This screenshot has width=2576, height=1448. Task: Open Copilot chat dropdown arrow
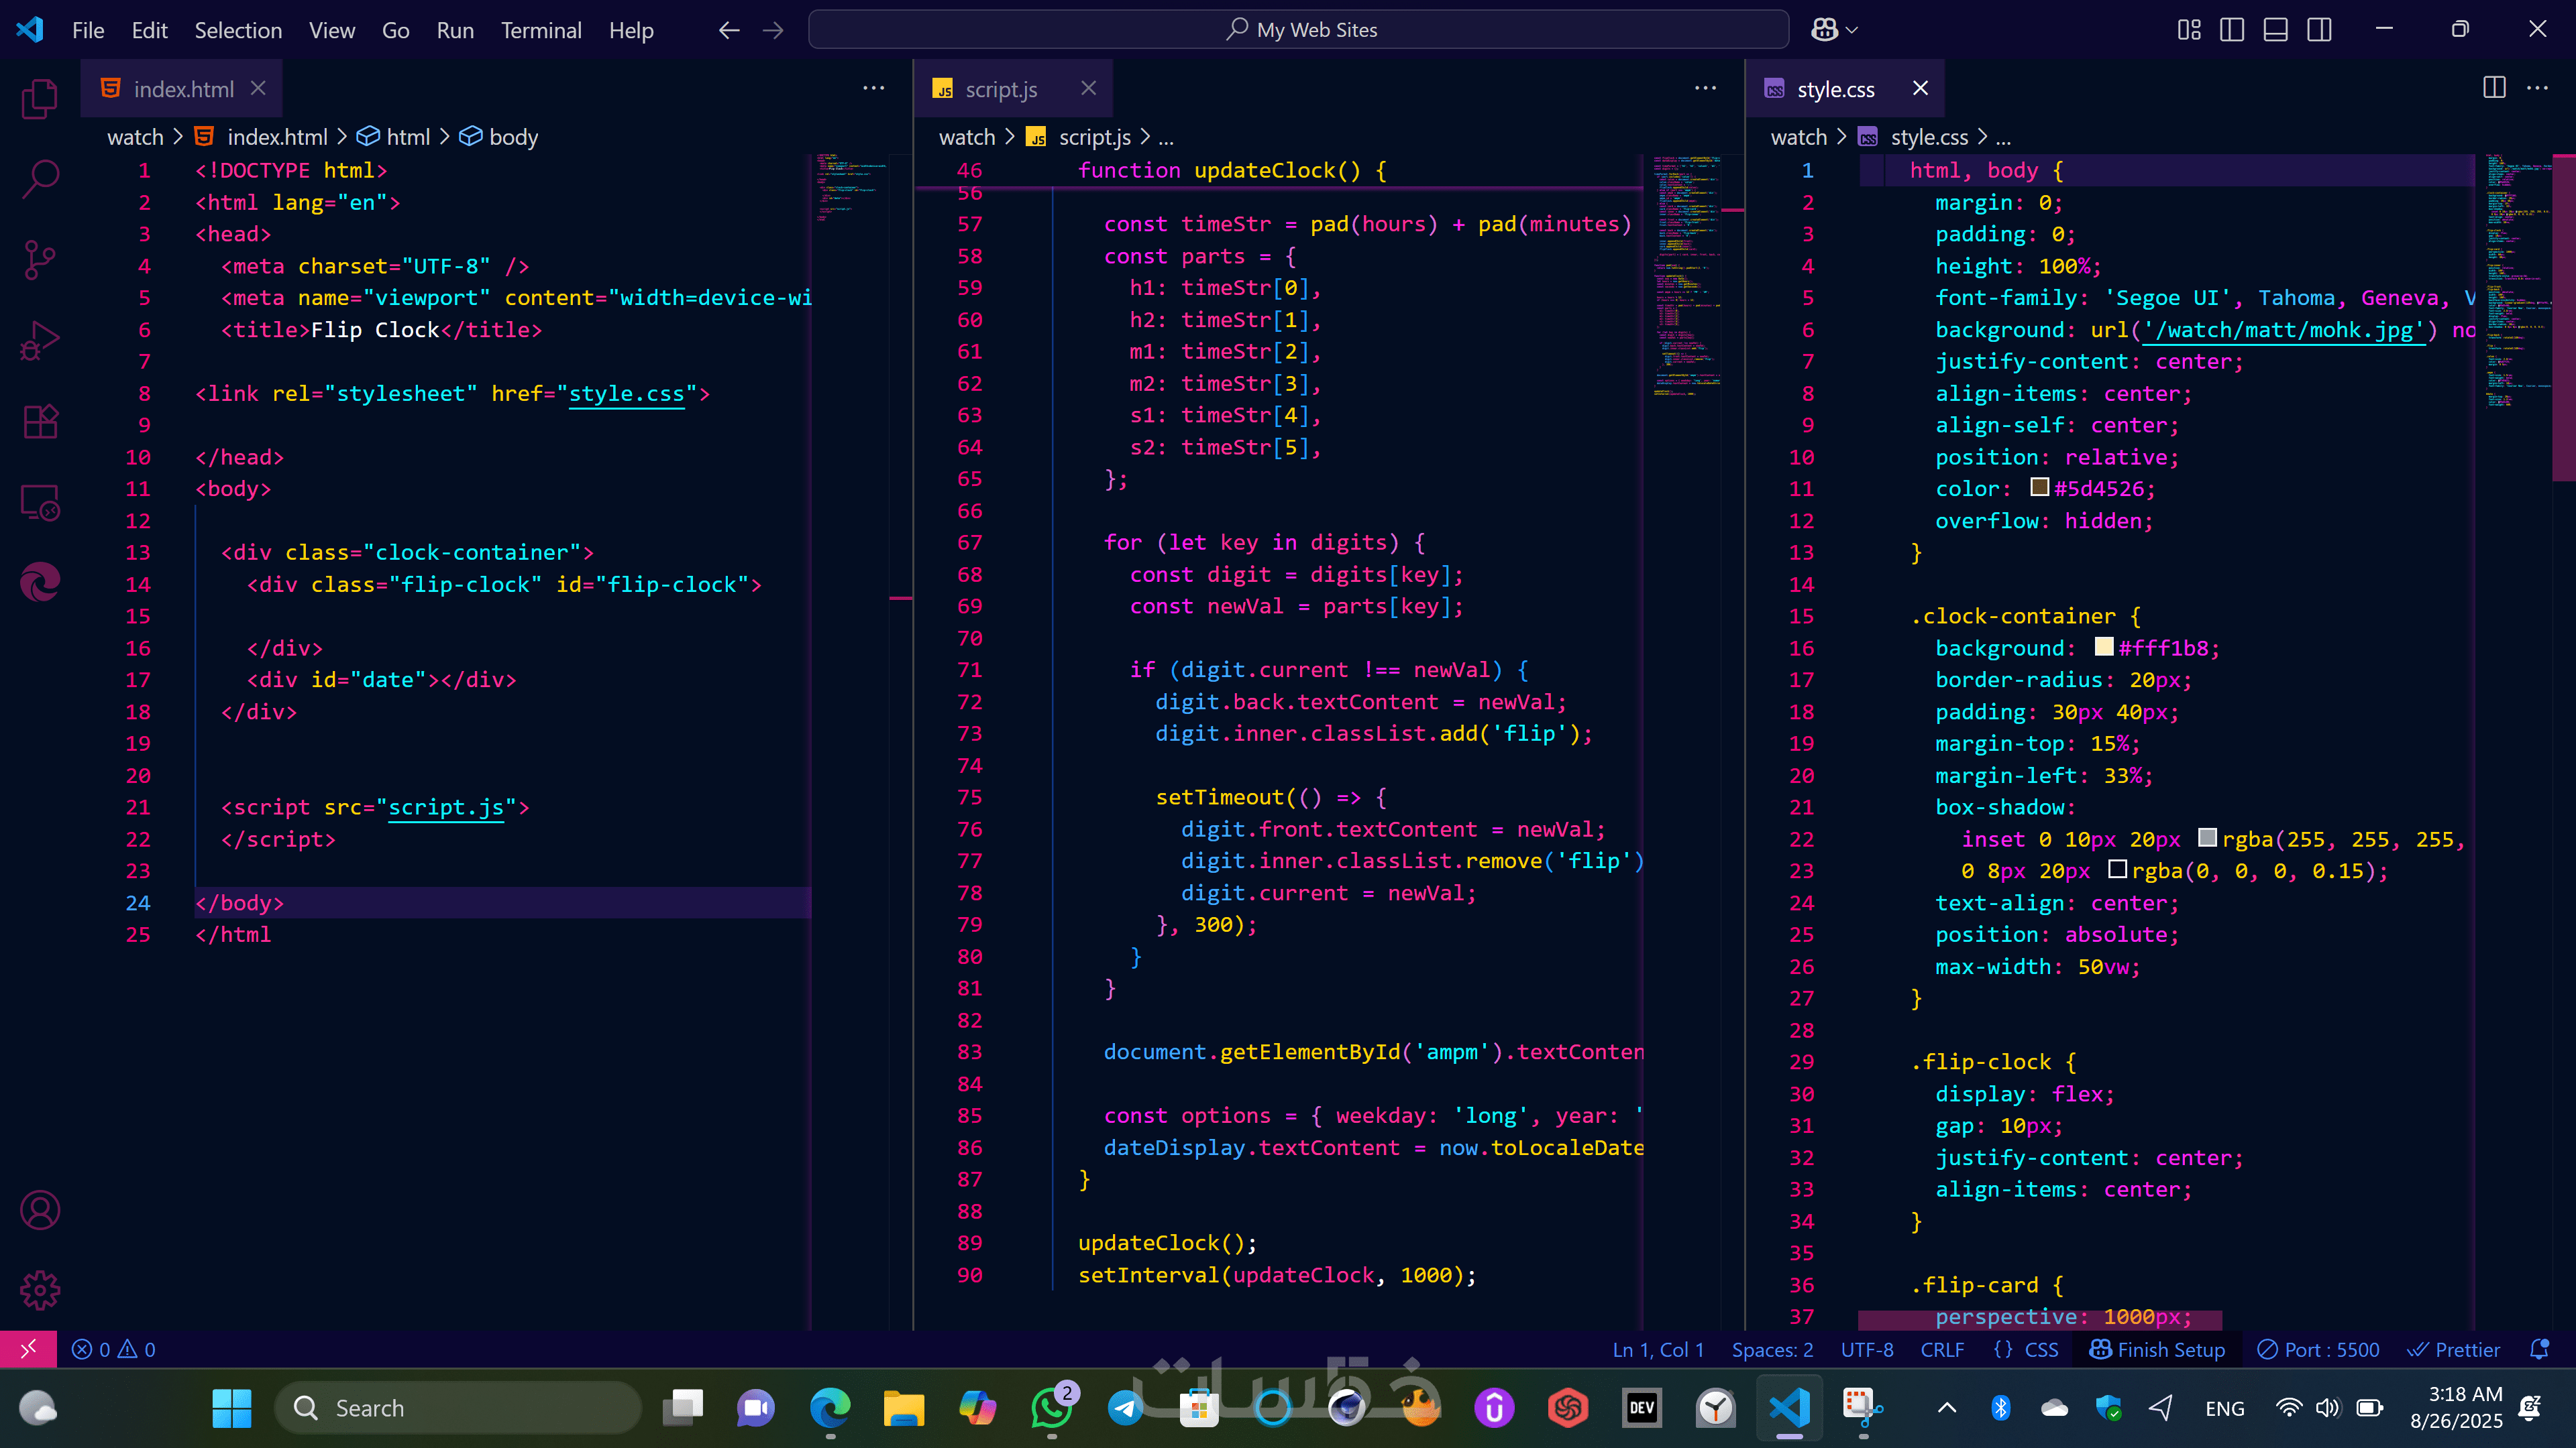tap(1852, 30)
